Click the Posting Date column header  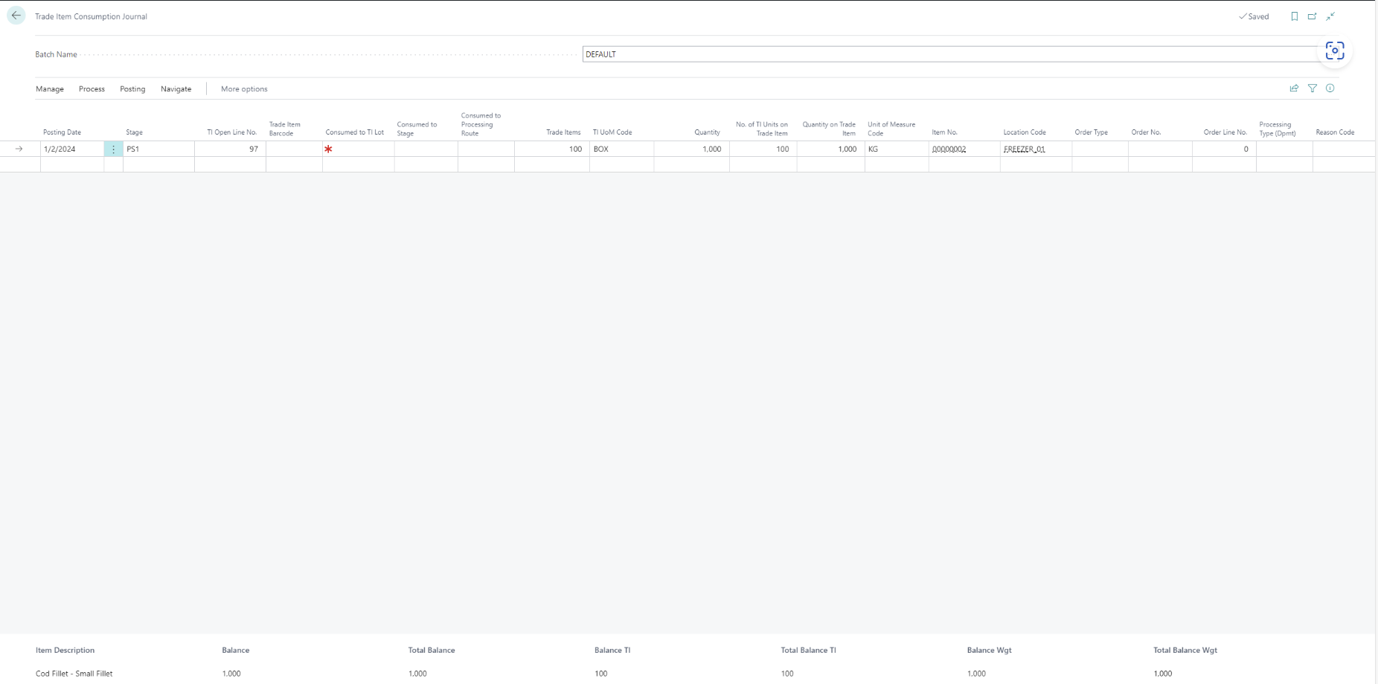point(63,132)
